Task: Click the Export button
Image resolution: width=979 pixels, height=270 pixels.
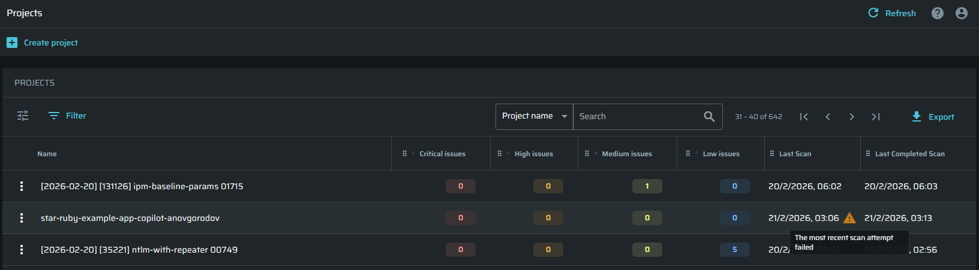Action: 933,117
